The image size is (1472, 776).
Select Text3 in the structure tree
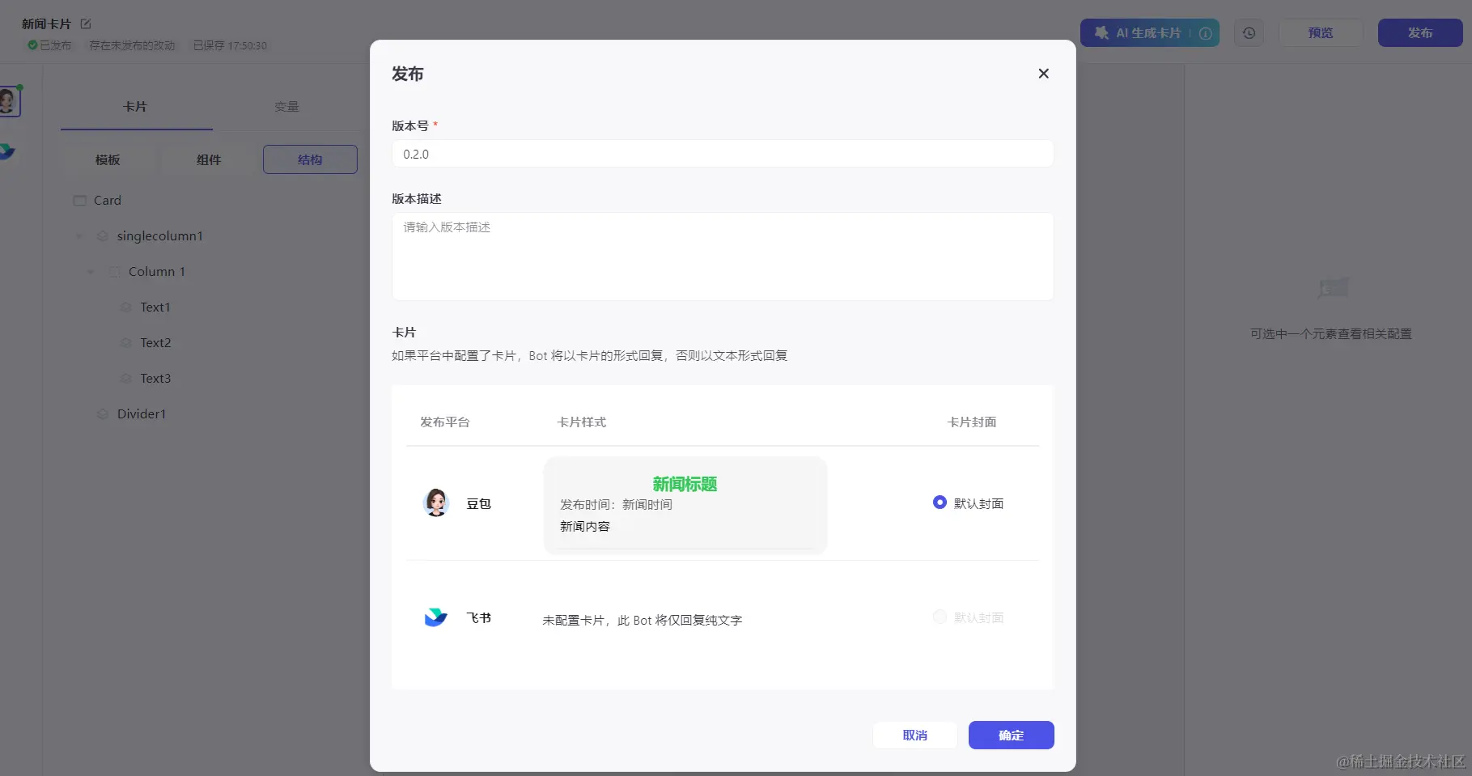tap(155, 379)
